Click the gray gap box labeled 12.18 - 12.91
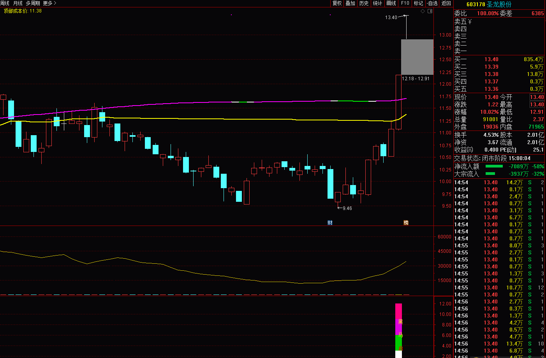The image size is (546, 358). tap(417, 57)
